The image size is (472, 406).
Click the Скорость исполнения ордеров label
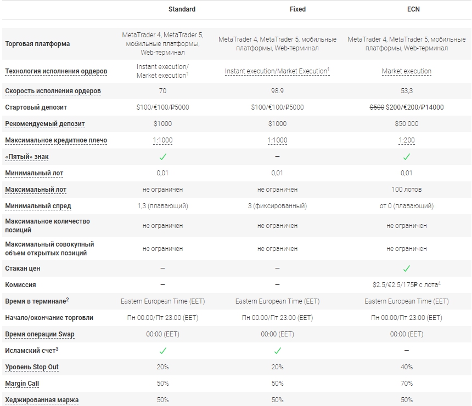53,91
